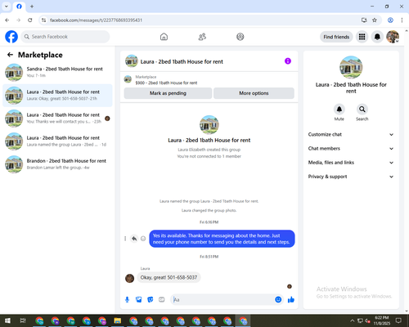Image resolution: width=409 pixels, height=327 pixels.
Task: Reload the page in the browser
Action: click(30, 20)
